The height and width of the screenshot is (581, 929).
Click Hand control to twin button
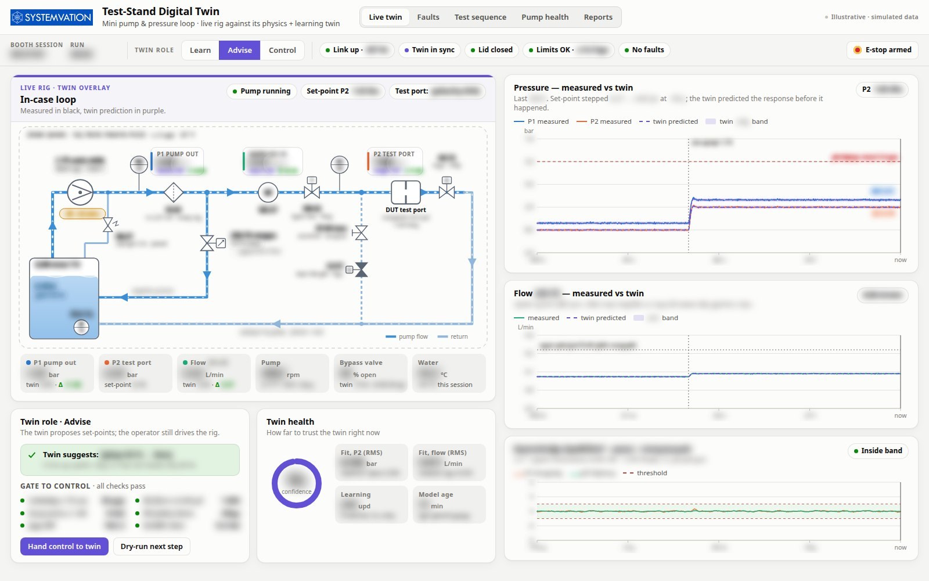pos(64,547)
